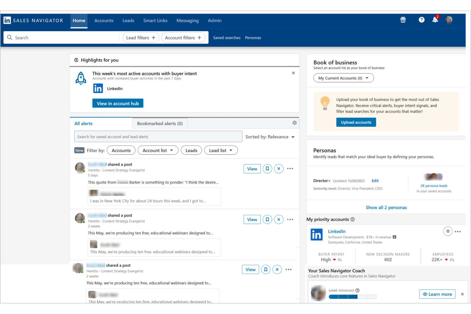Open the profile avatar menu
The height and width of the screenshot is (314, 471).
tap(449, 20)
